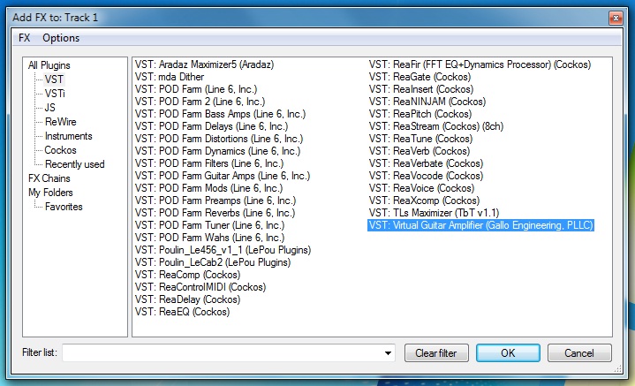Select VST: POD Farm Distortions
The width and height of the screenshot is (635, 386).
click(219, 139)
